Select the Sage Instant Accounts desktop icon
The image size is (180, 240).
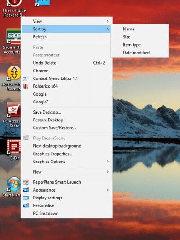[x=14, y=36]
